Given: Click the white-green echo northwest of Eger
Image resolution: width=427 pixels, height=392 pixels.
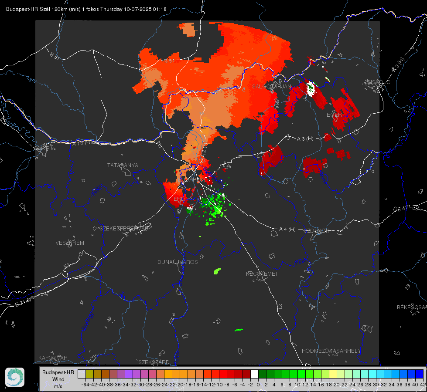Looking at the screenshot, I should coord(311,88).
